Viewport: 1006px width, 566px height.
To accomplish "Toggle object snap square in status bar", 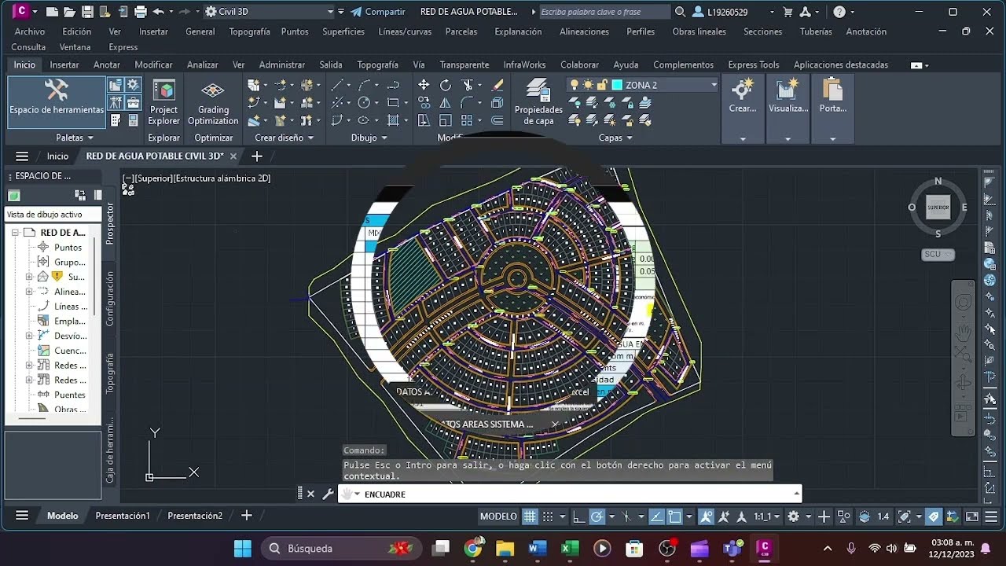I will click(674, 516).
